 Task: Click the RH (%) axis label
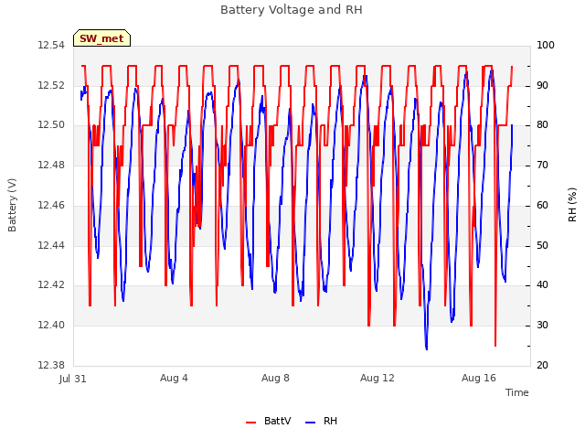[572, 205]
